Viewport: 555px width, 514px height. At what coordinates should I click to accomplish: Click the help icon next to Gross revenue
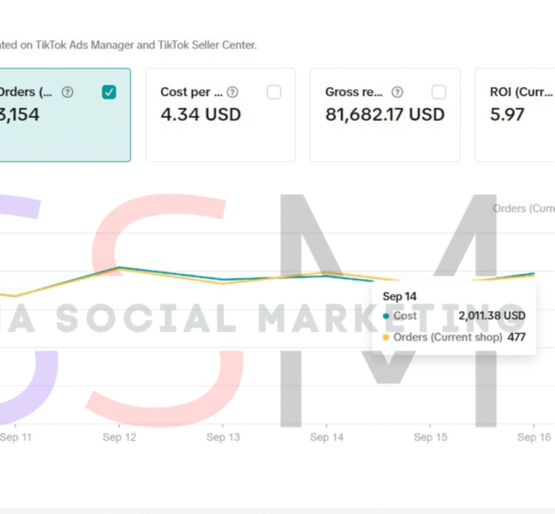coord(397,92)
